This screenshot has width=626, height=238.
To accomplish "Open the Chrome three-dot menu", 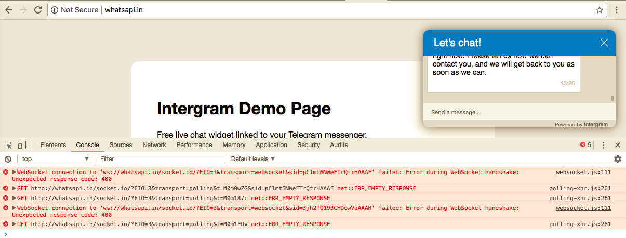I will pyautogui.click(x=617, y=10).
